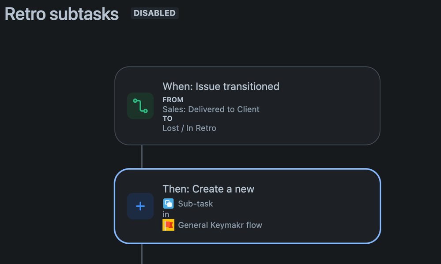Click the "Sales: Delivered to Client" from status
441x264 pixels.
tap(211, 109)
